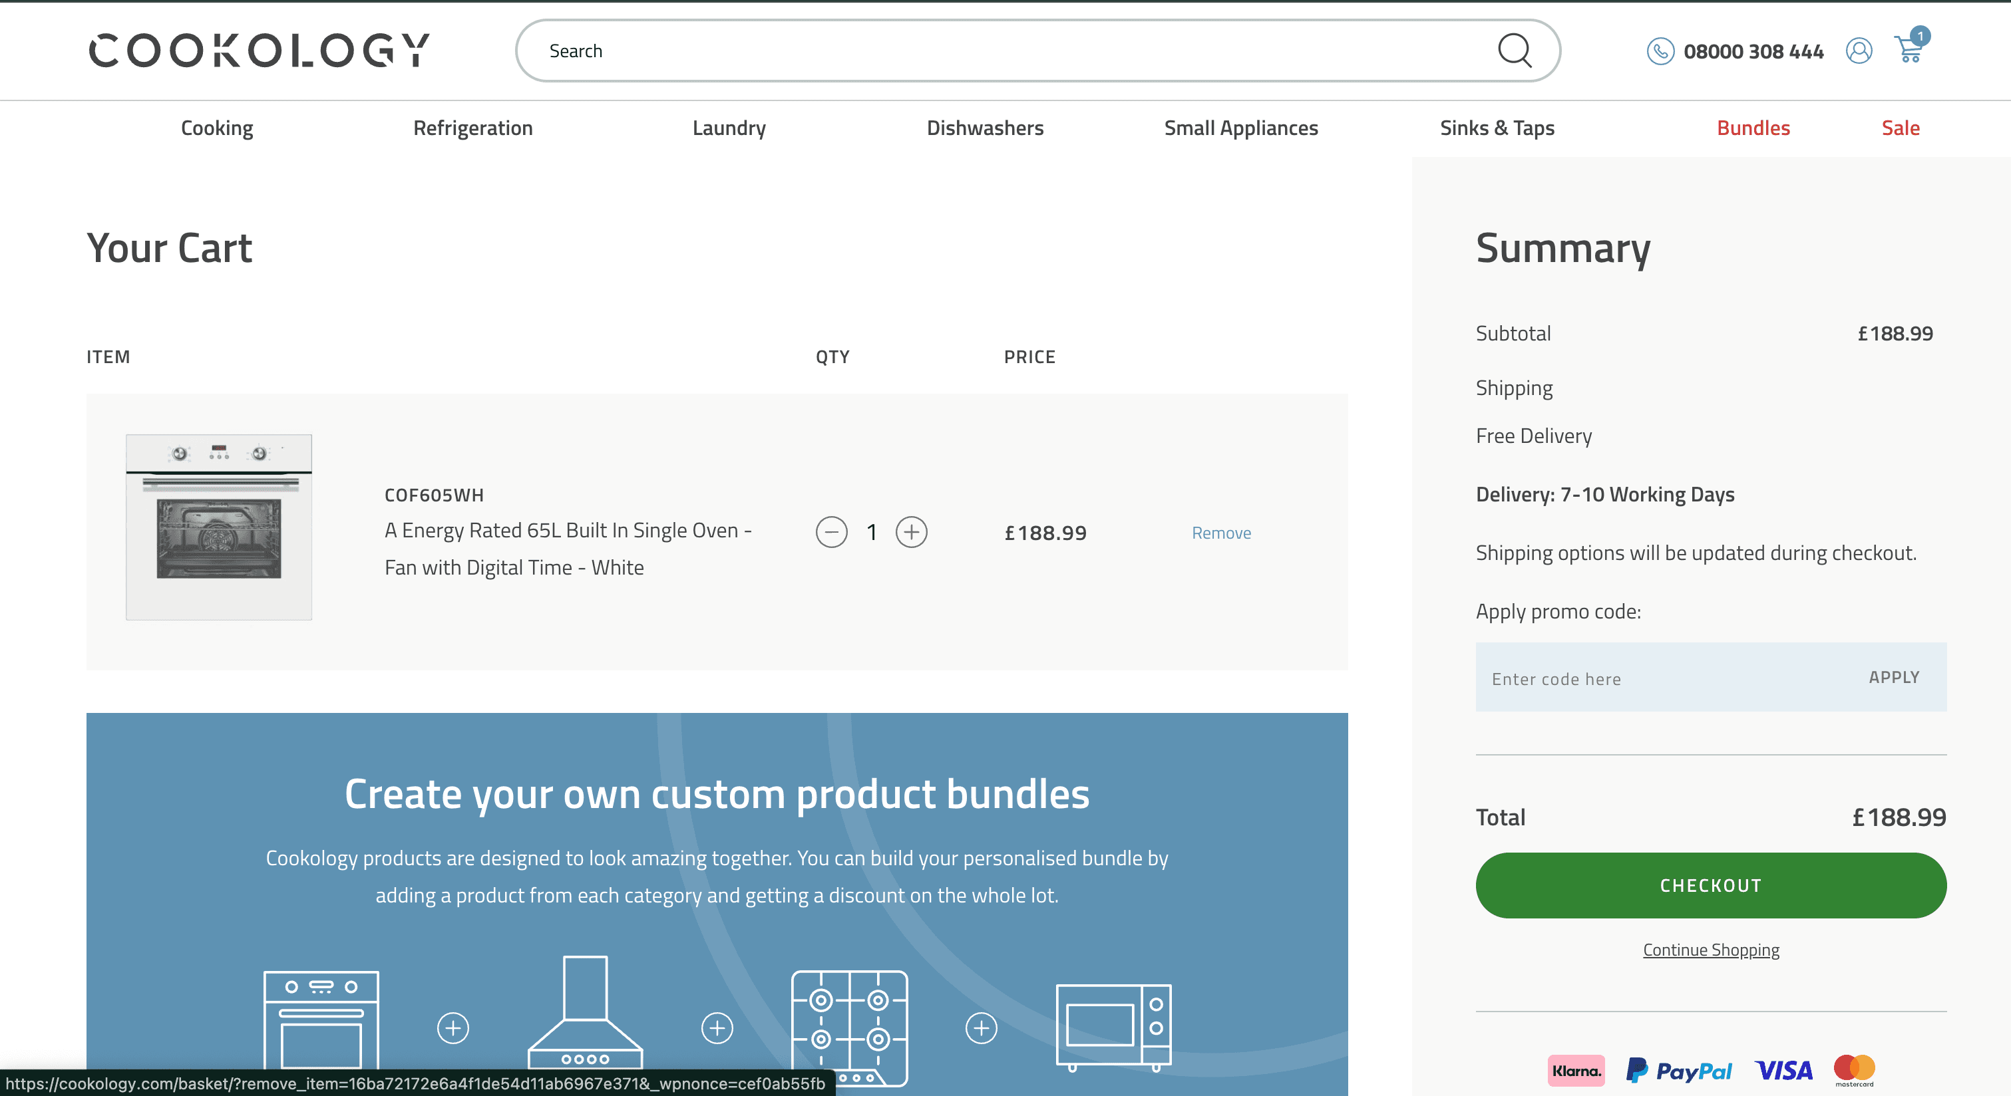Open the Refrigeration menu
Image resolution: width=2011 pixels, height=1096 pixels.
tap(472, 128)
